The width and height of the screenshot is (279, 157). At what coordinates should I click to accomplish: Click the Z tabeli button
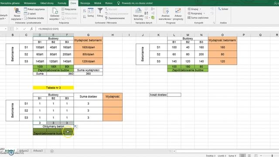(x=30, y=14)
